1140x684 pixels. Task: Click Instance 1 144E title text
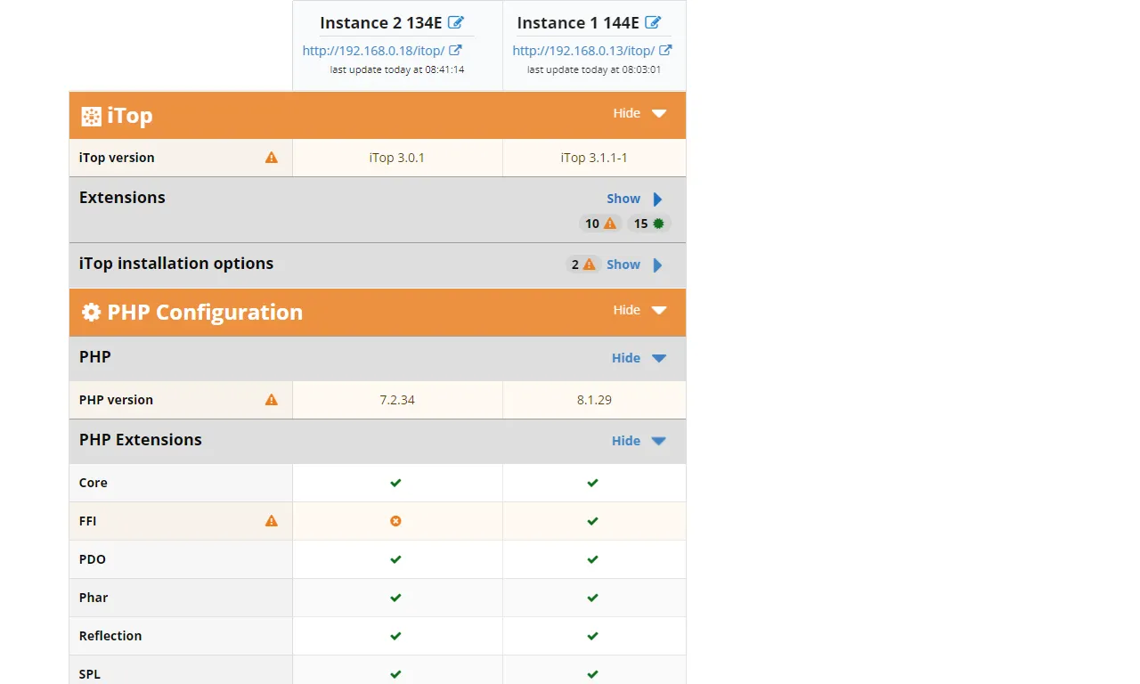tap(578, 23)
